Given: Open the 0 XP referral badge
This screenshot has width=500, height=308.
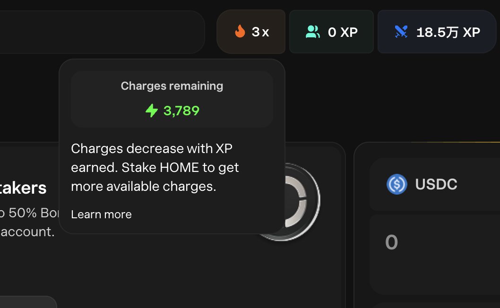Looking at the screenshot, I should 331,32.
